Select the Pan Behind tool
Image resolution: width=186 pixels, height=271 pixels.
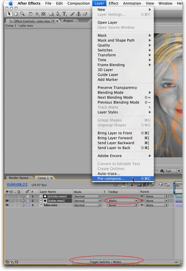pos(43,14)
